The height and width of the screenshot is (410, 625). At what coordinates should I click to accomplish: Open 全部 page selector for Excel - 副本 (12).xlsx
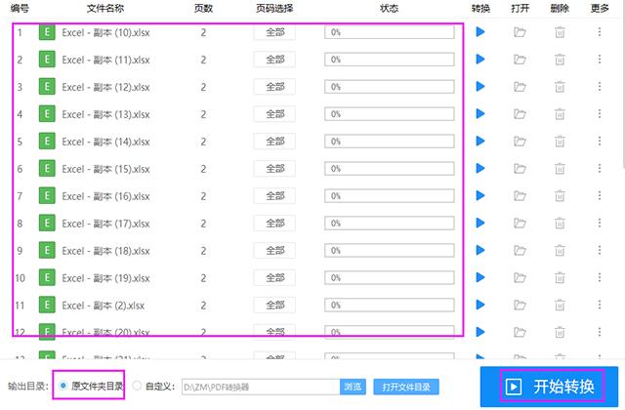(274, 87)
